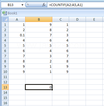Image resolution: width=104 pixels, height=106 pixels.
Task: Click cell C10 containing 9
Action: pyautogui.click(x=61, y=72)
